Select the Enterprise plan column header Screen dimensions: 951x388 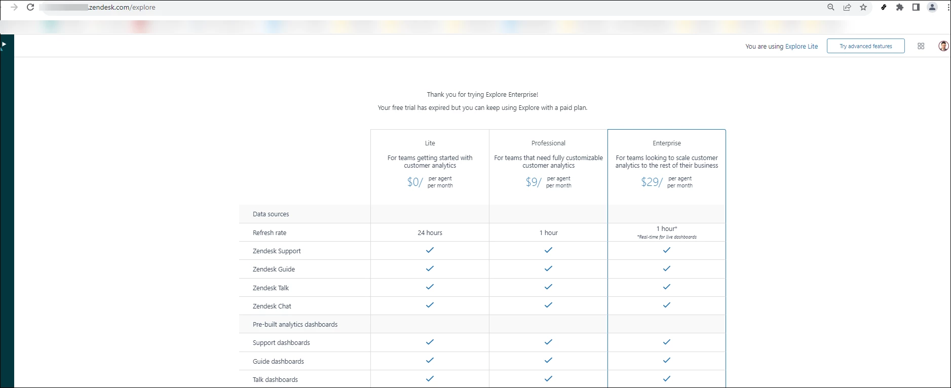[x=666, y=143]
